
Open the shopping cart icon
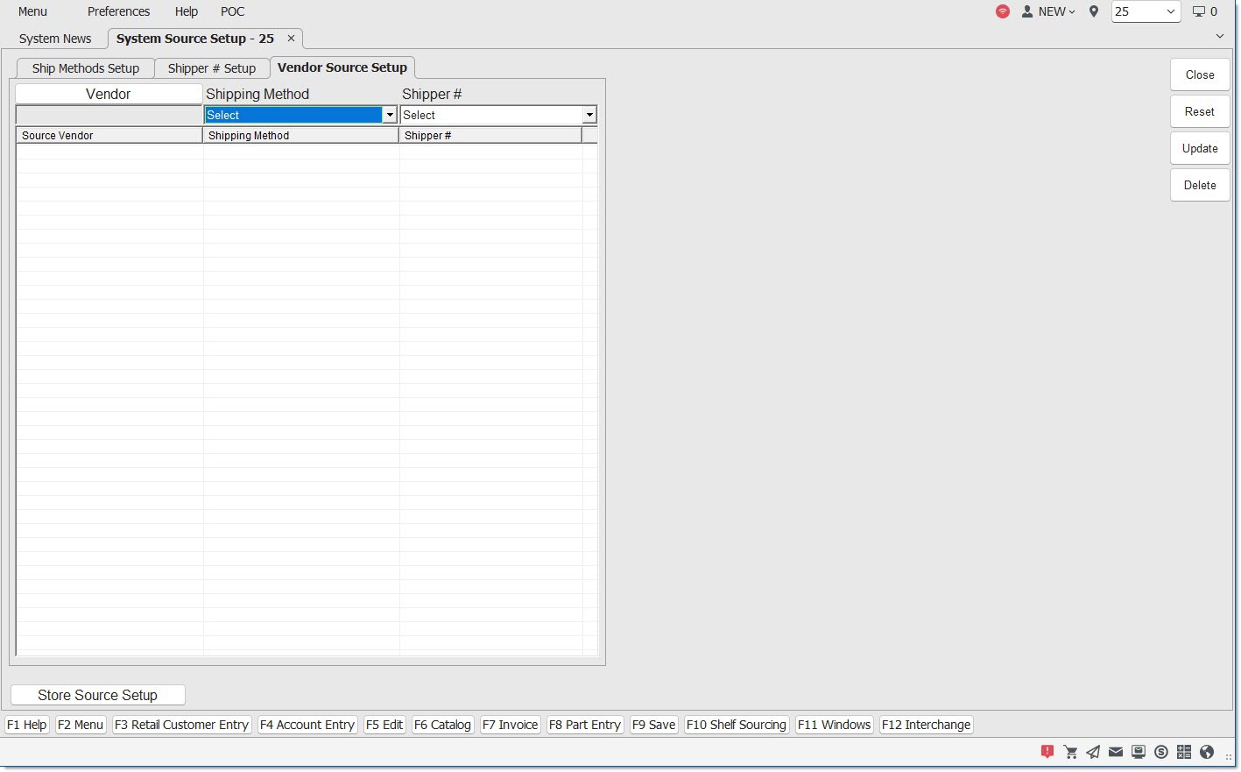(x=1070, y=752)
